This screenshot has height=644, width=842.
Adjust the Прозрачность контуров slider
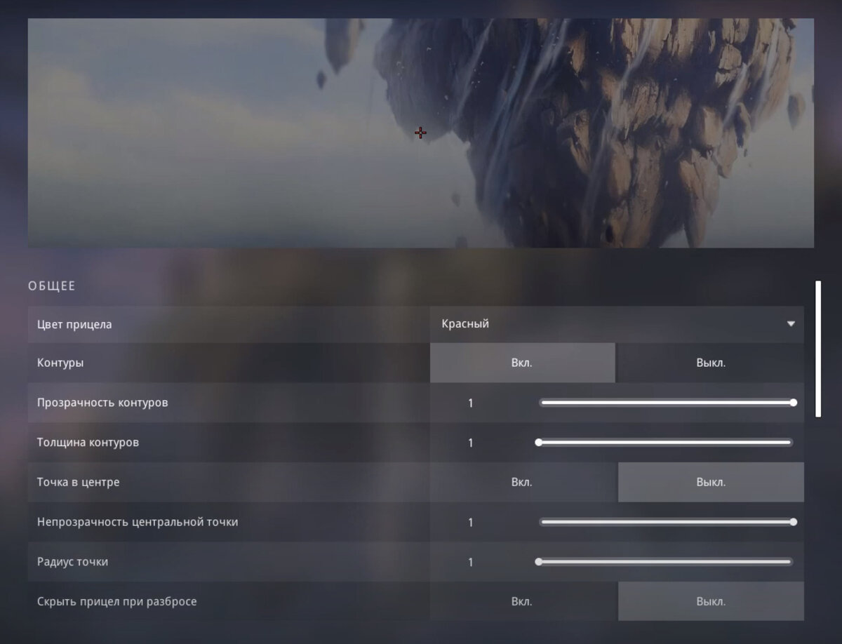pyautogui.click(x=667, y=403)
